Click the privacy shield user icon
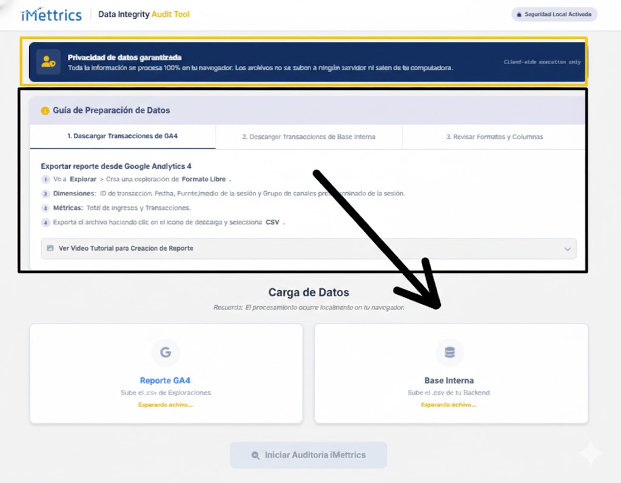Viewport: 621px width, 483px height. 48,61
